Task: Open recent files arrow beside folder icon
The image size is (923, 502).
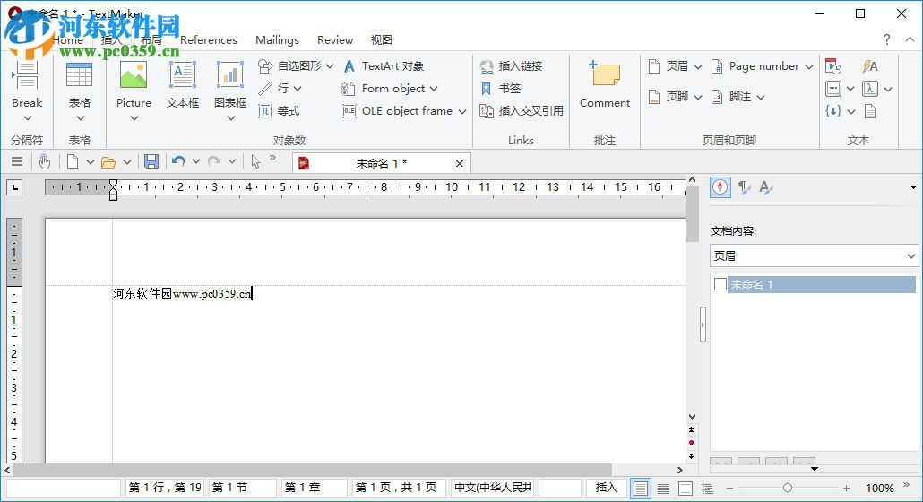Action: point(126,162)
